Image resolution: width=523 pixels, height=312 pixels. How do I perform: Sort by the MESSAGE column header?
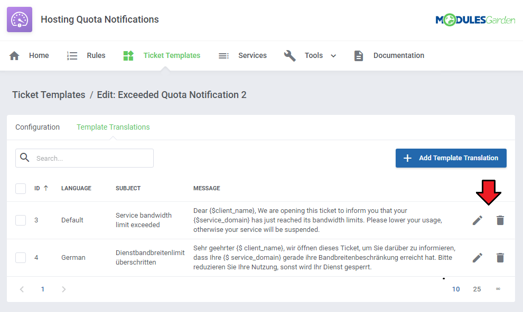[207, 188]
